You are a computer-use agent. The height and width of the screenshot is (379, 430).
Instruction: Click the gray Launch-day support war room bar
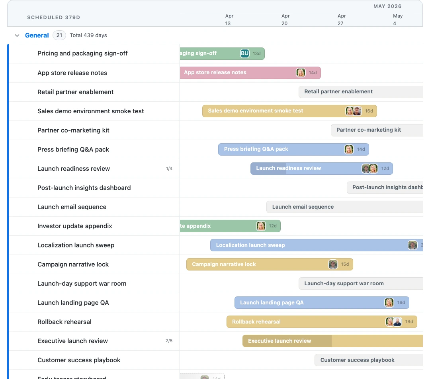click(361, 283)
